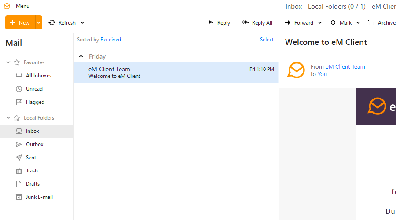Open the Menu item

[22, 6]
